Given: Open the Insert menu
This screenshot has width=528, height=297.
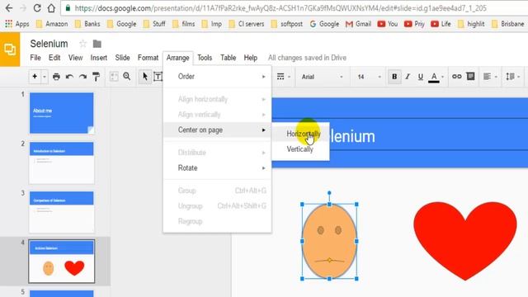Looking at the screenshot, I should tap(99, 58).
